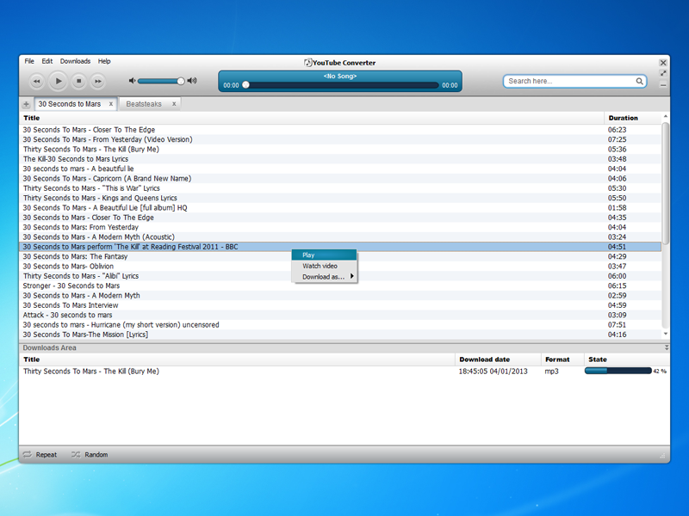
Task: Expand the 'Download as...' submenu
Action: click(x=325, y=277)
